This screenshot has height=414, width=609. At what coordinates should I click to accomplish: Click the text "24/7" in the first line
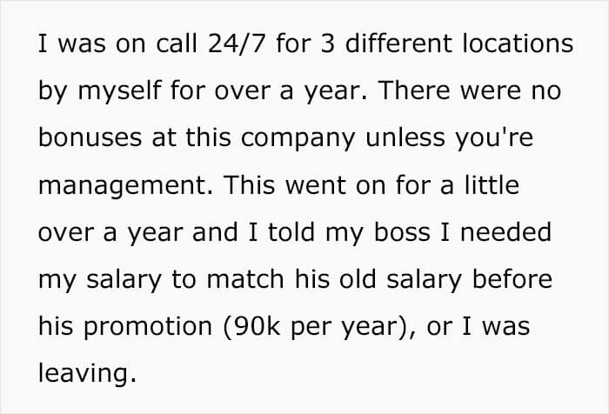coord(237,43)
